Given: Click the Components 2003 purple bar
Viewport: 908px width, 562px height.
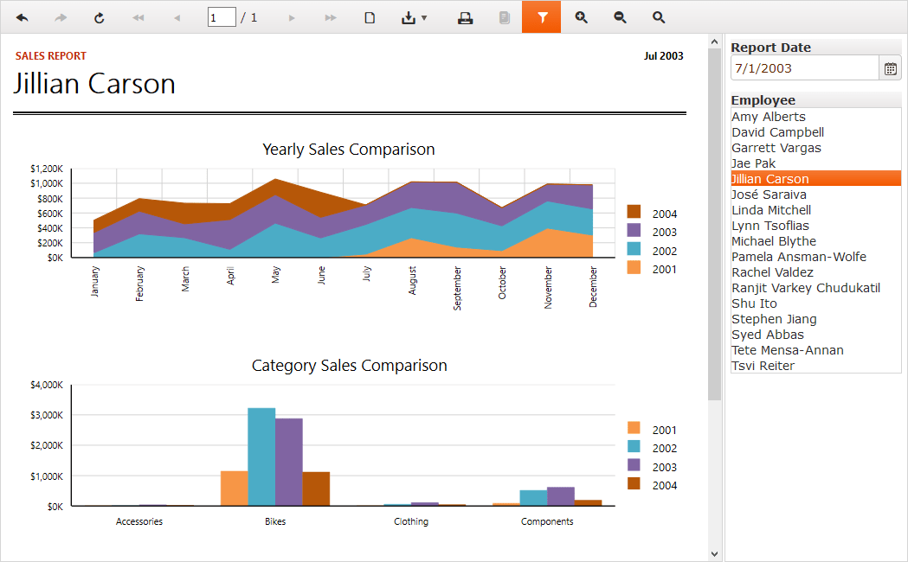Looking at the screenshot, I should (x=561, y=496).
